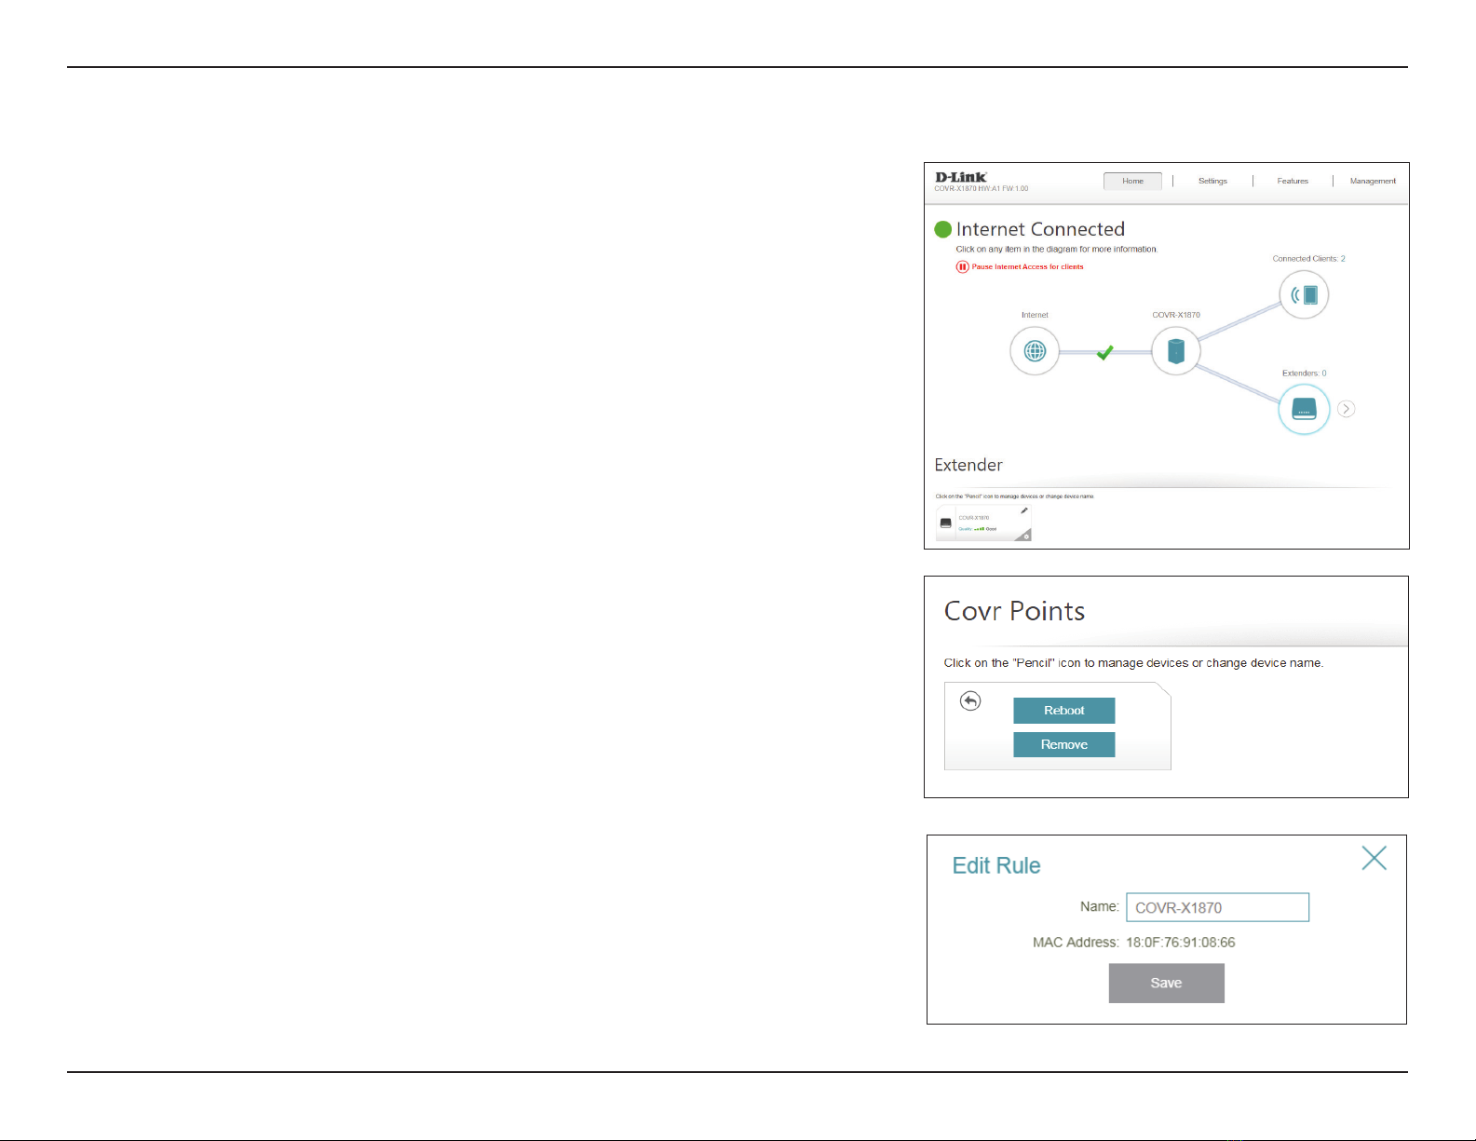
Task: Expand the arrow next to Extenders icon
Action: tap(1346, 409)
